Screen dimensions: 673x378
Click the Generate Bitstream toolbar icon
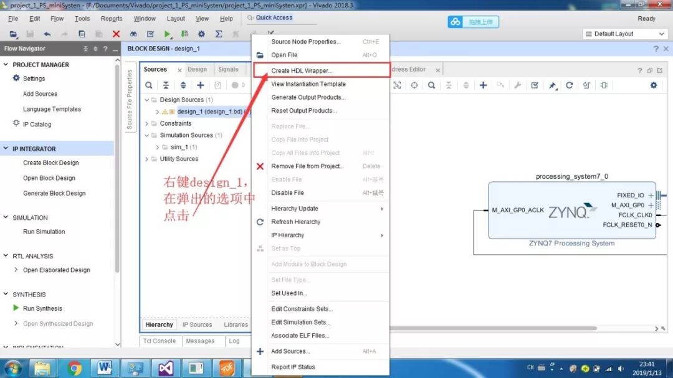pos(184,34)
